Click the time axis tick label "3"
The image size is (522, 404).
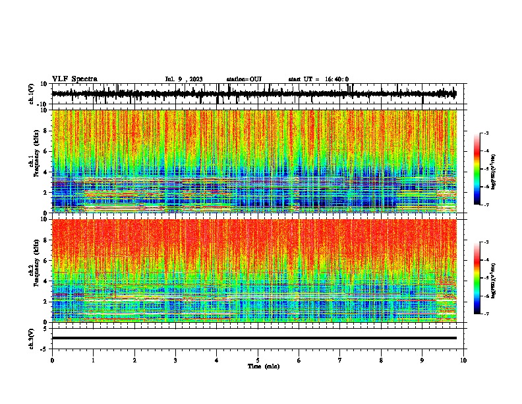click(175, 360)
